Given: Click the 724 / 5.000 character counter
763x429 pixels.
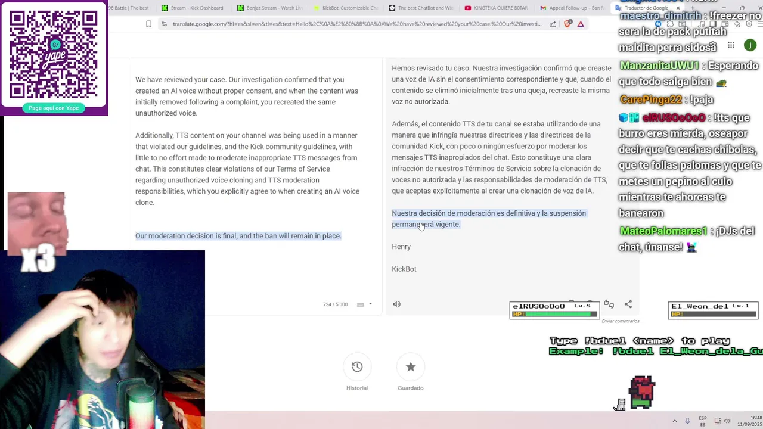Looking at the screenshot, I should tap(335, 304).
